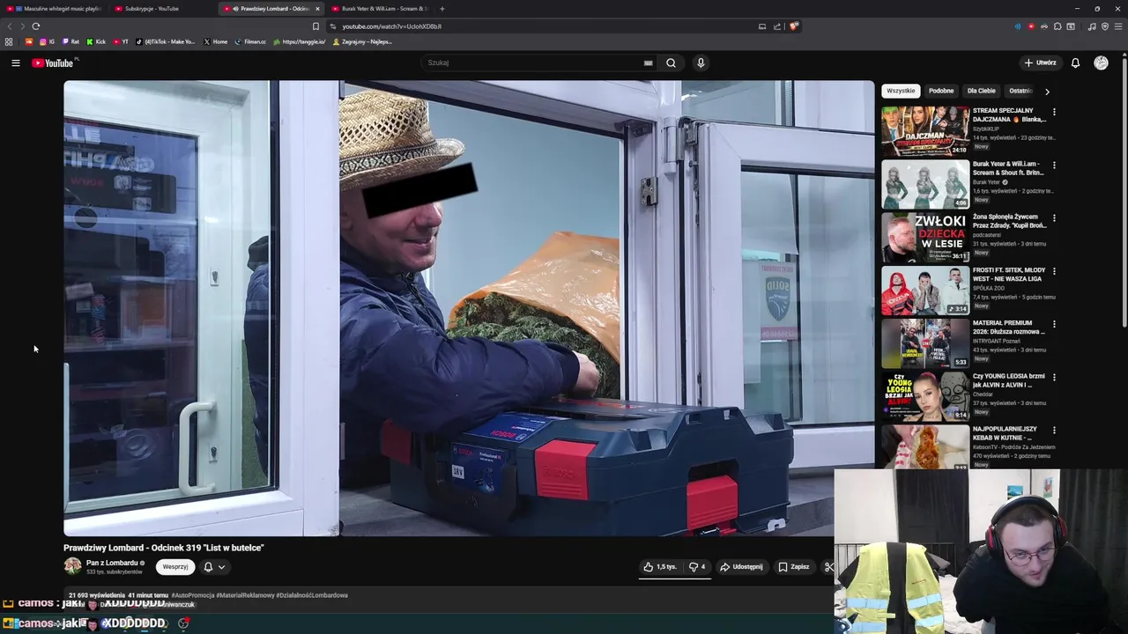1128x634 pixels.
Task: Open the YT bookmark
Action: pyautogui.click(x=121, y=41)
